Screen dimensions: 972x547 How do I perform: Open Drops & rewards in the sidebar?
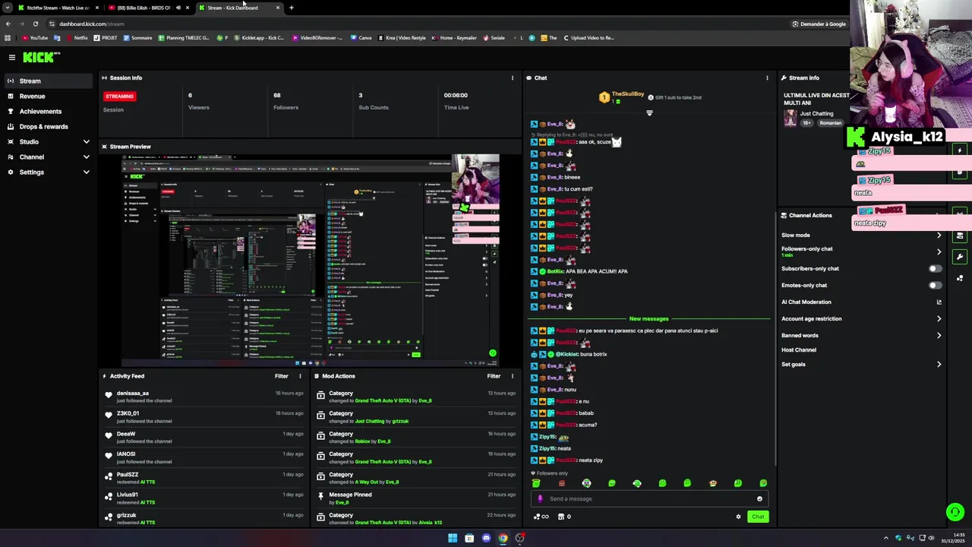(x=49, y=127)
